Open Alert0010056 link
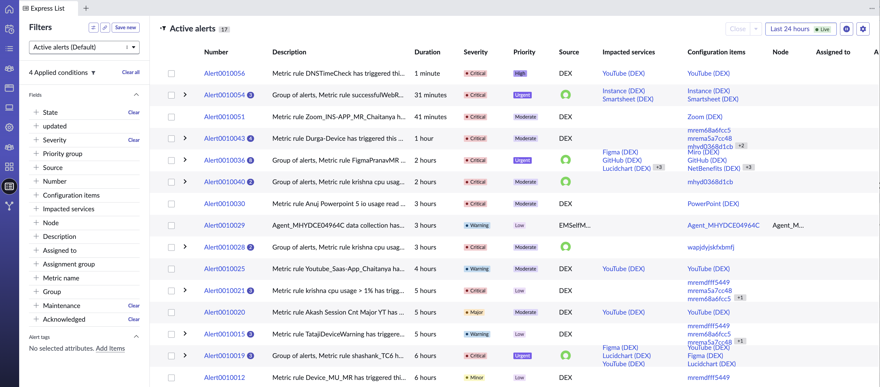 225,73
